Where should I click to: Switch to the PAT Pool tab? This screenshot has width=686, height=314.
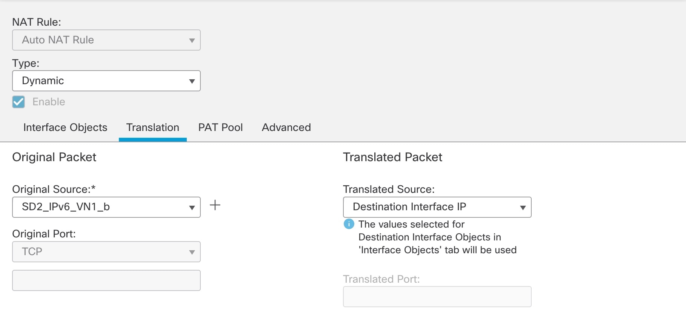220,128
